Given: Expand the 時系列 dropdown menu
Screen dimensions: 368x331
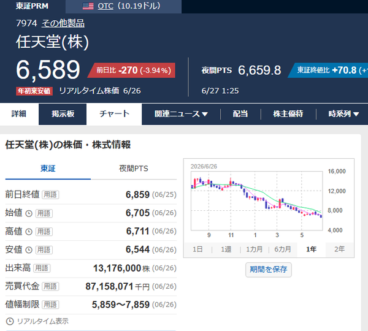Looking at the screenshot, I should tap(343, 114).
